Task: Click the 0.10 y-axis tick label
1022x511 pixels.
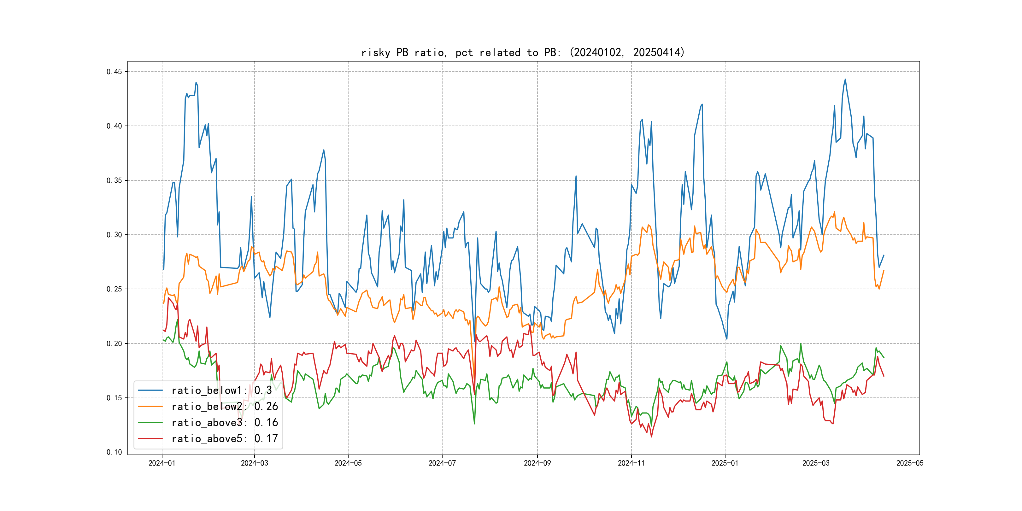Action: pos(114,452)
